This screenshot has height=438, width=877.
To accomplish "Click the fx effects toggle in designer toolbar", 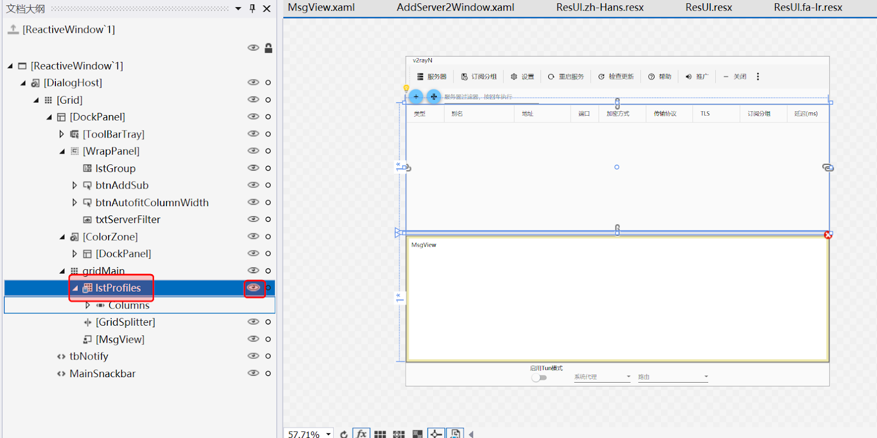I will [361, 434].
